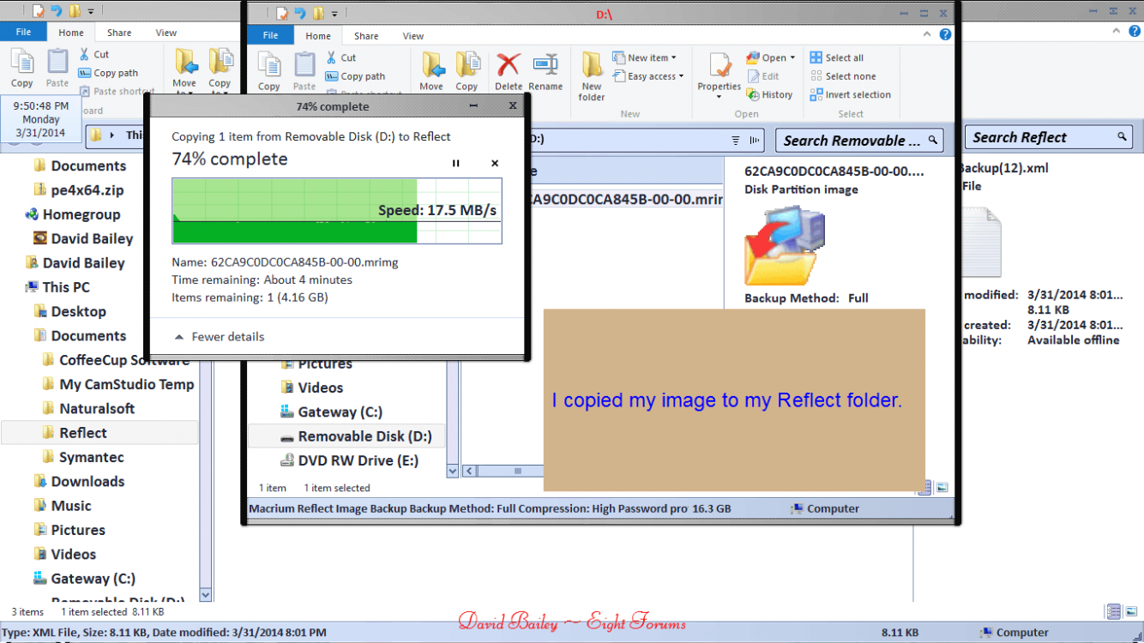1144x643 pixels.
Task: Switch to View tab in Reflect window
Action: click(x=166, y=33)
